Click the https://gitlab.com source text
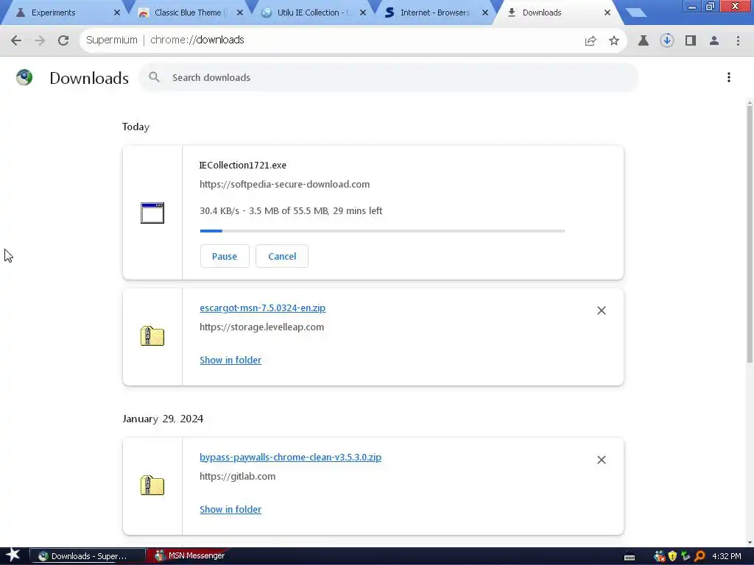Image resolution: width=754 pixels, height=565 pixels. (238, 477)
